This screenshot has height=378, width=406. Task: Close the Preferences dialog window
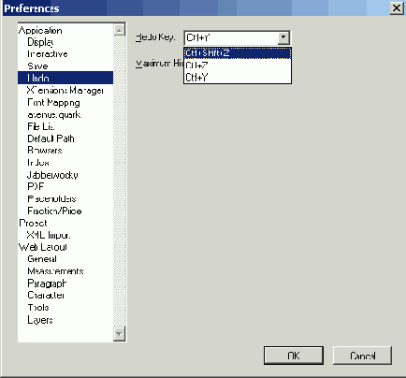click(x=397, y=7)
